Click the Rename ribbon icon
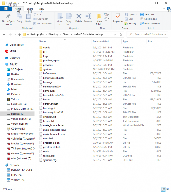The height and width of the screenshot is (192, 171). pos(88,16)
